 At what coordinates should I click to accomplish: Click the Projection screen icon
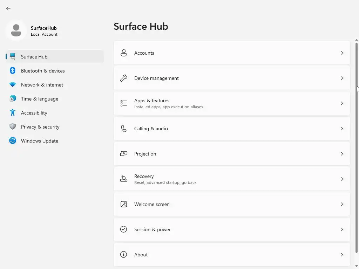coord(124,154)
